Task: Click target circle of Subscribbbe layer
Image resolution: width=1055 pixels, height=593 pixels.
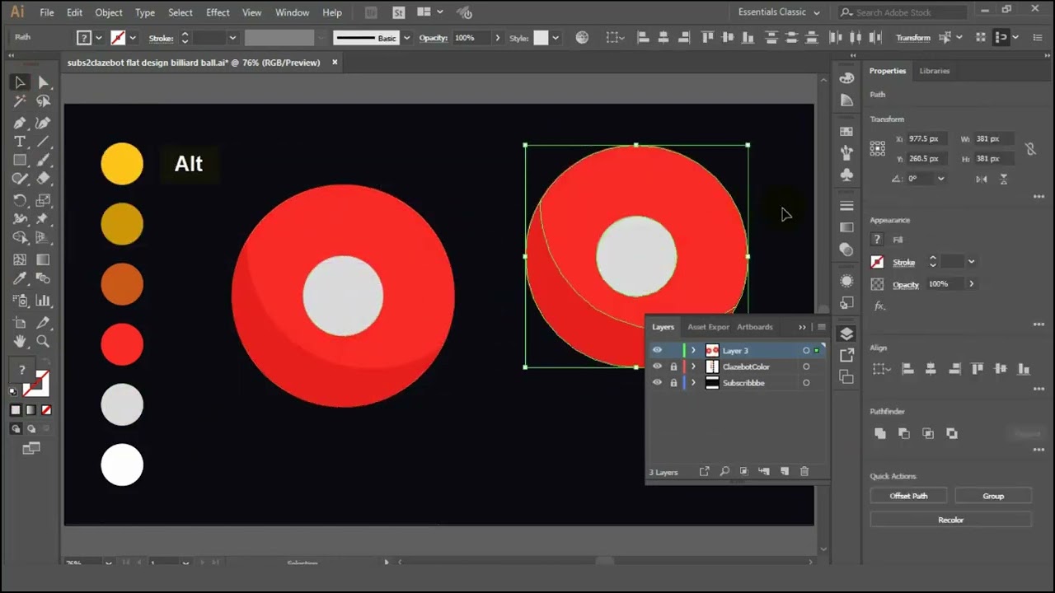Action: [x=806, y=383]
